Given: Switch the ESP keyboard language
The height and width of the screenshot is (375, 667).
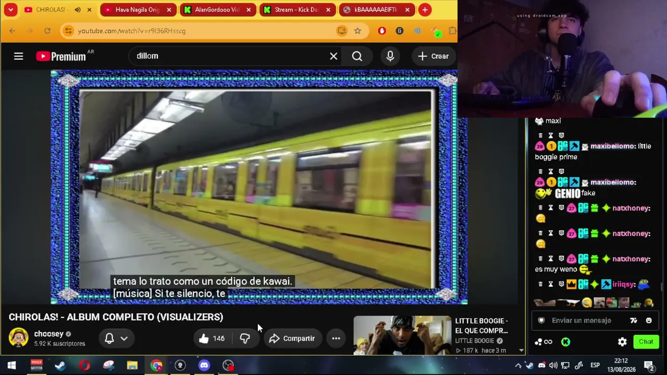Looking at the screenshot, I should coord(595,365).
